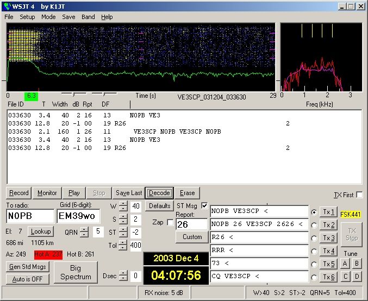
Task: Look up the callsign with Lookup
Action: [41, 231]
